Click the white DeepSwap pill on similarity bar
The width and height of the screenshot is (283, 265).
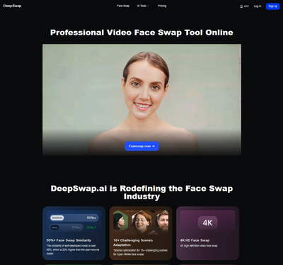57,218
